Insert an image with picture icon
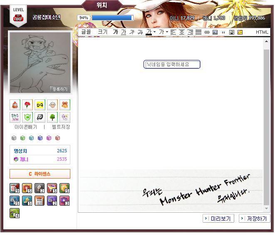 tap(215, 32)
